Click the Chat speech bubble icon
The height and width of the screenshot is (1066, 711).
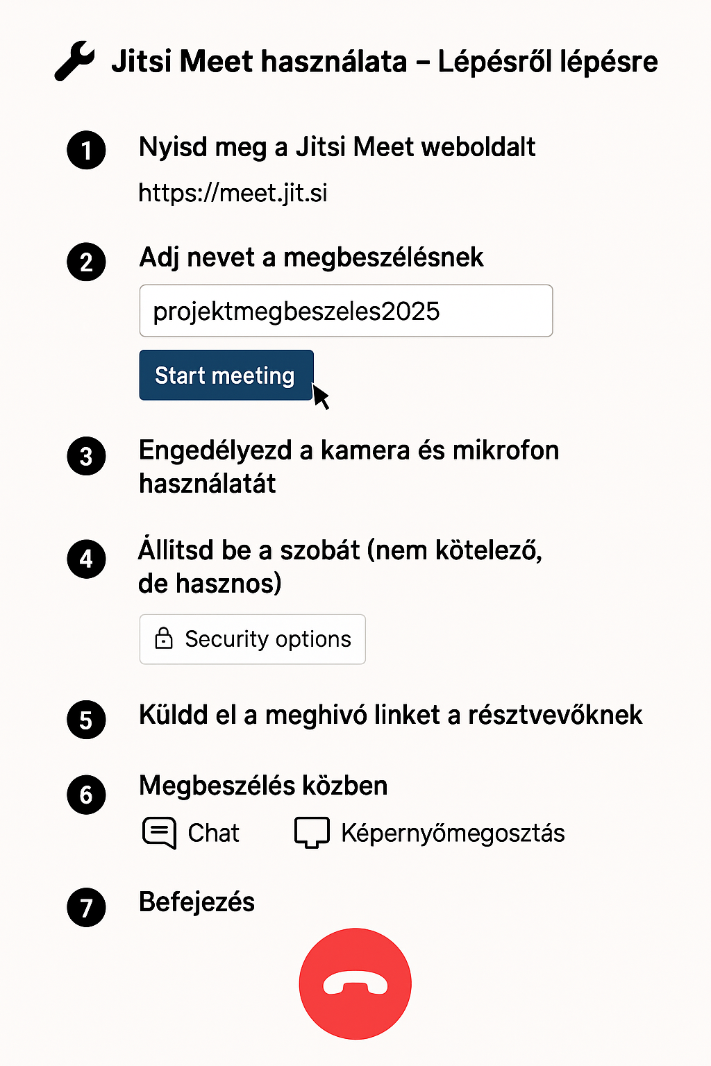(159, 832)
